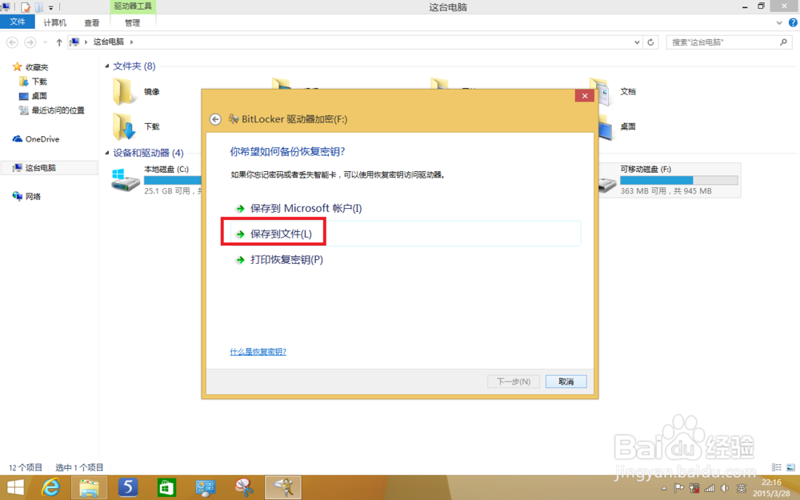800x500 pixels.
Task: Go back in Explorer navigation
Action: [x=12, y=42]
